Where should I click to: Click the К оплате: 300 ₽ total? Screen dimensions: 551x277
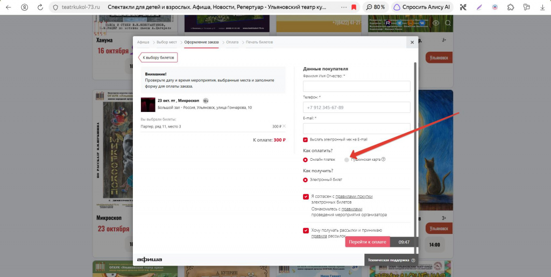coord(269,140)
